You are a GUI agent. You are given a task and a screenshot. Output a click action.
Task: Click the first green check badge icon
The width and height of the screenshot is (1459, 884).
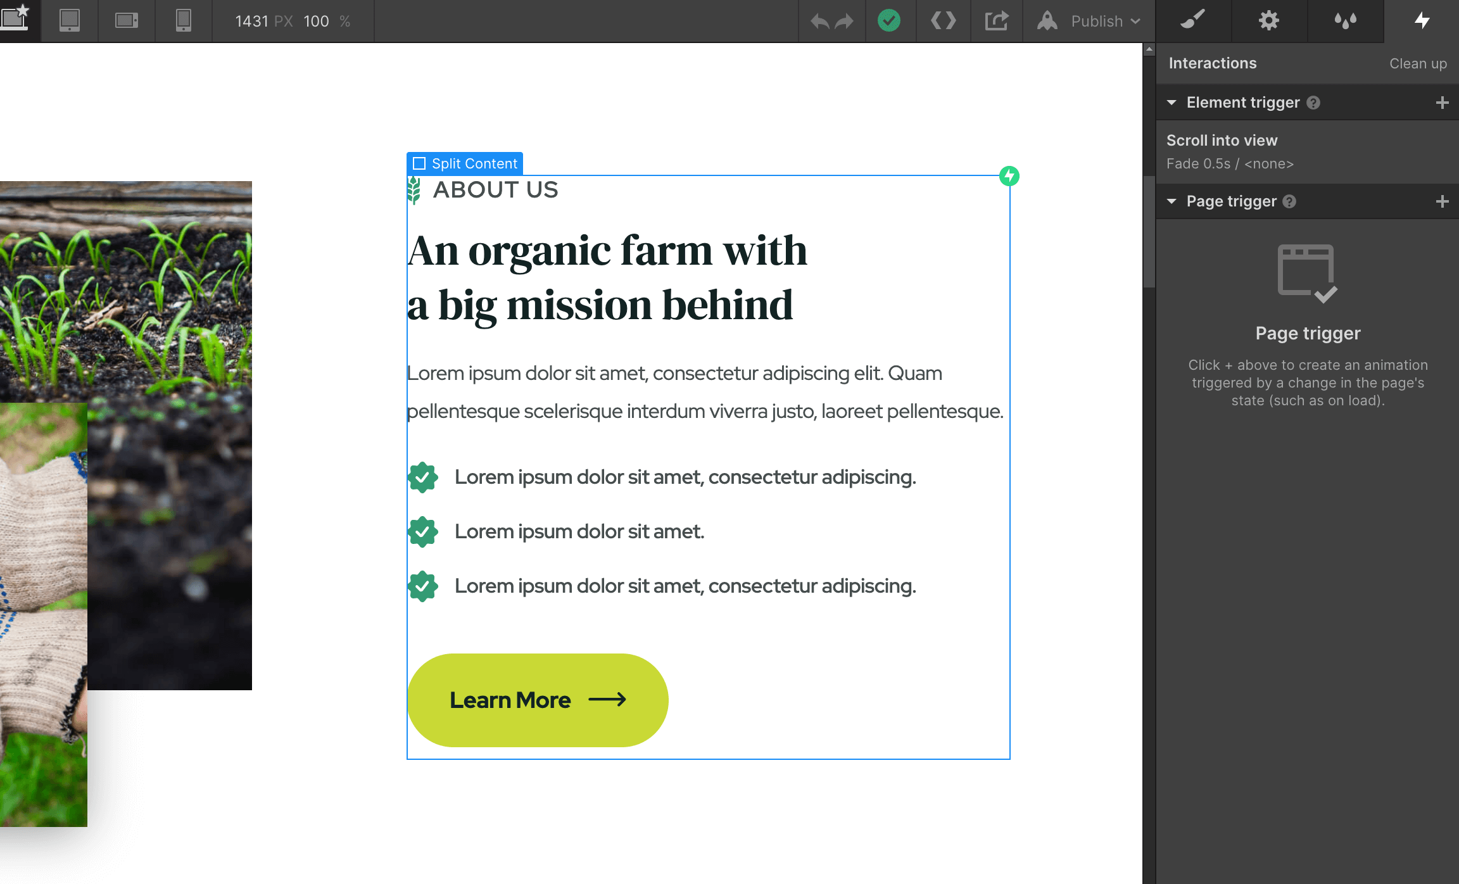[x=422, y=477]
